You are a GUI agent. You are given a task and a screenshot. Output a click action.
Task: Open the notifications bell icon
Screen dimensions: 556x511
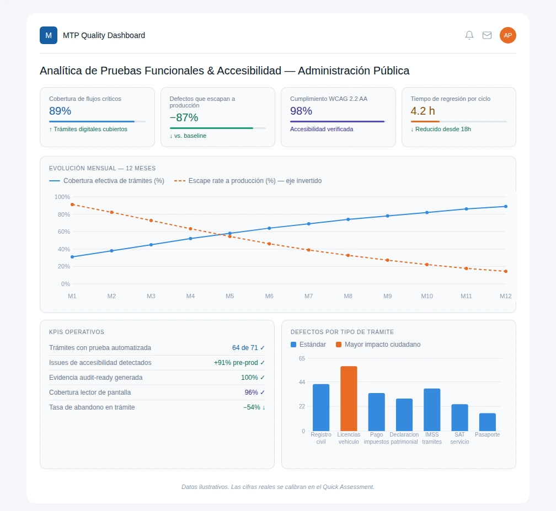click(469, 35)
